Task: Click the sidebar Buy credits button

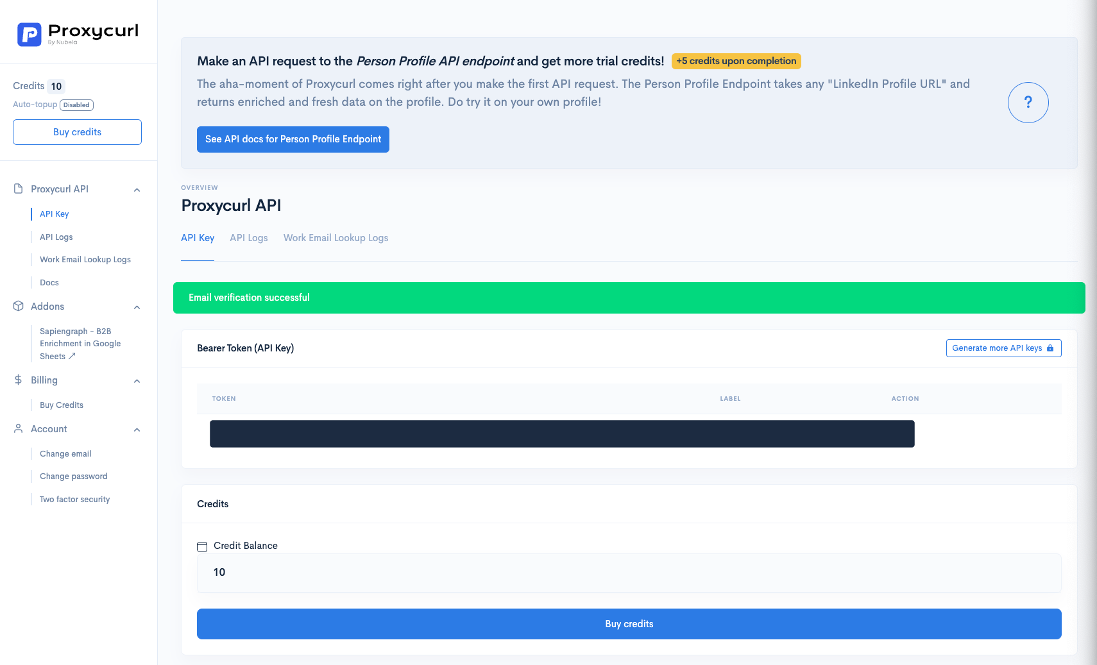Action: 77,132
